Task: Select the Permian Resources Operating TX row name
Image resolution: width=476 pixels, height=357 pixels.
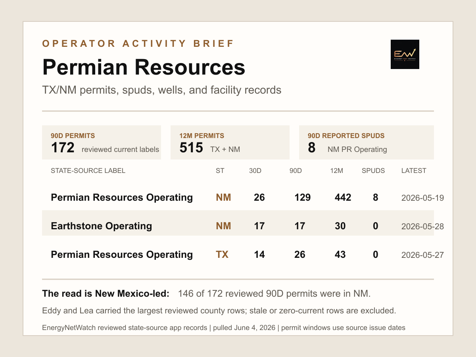Action: click(122, 255)
